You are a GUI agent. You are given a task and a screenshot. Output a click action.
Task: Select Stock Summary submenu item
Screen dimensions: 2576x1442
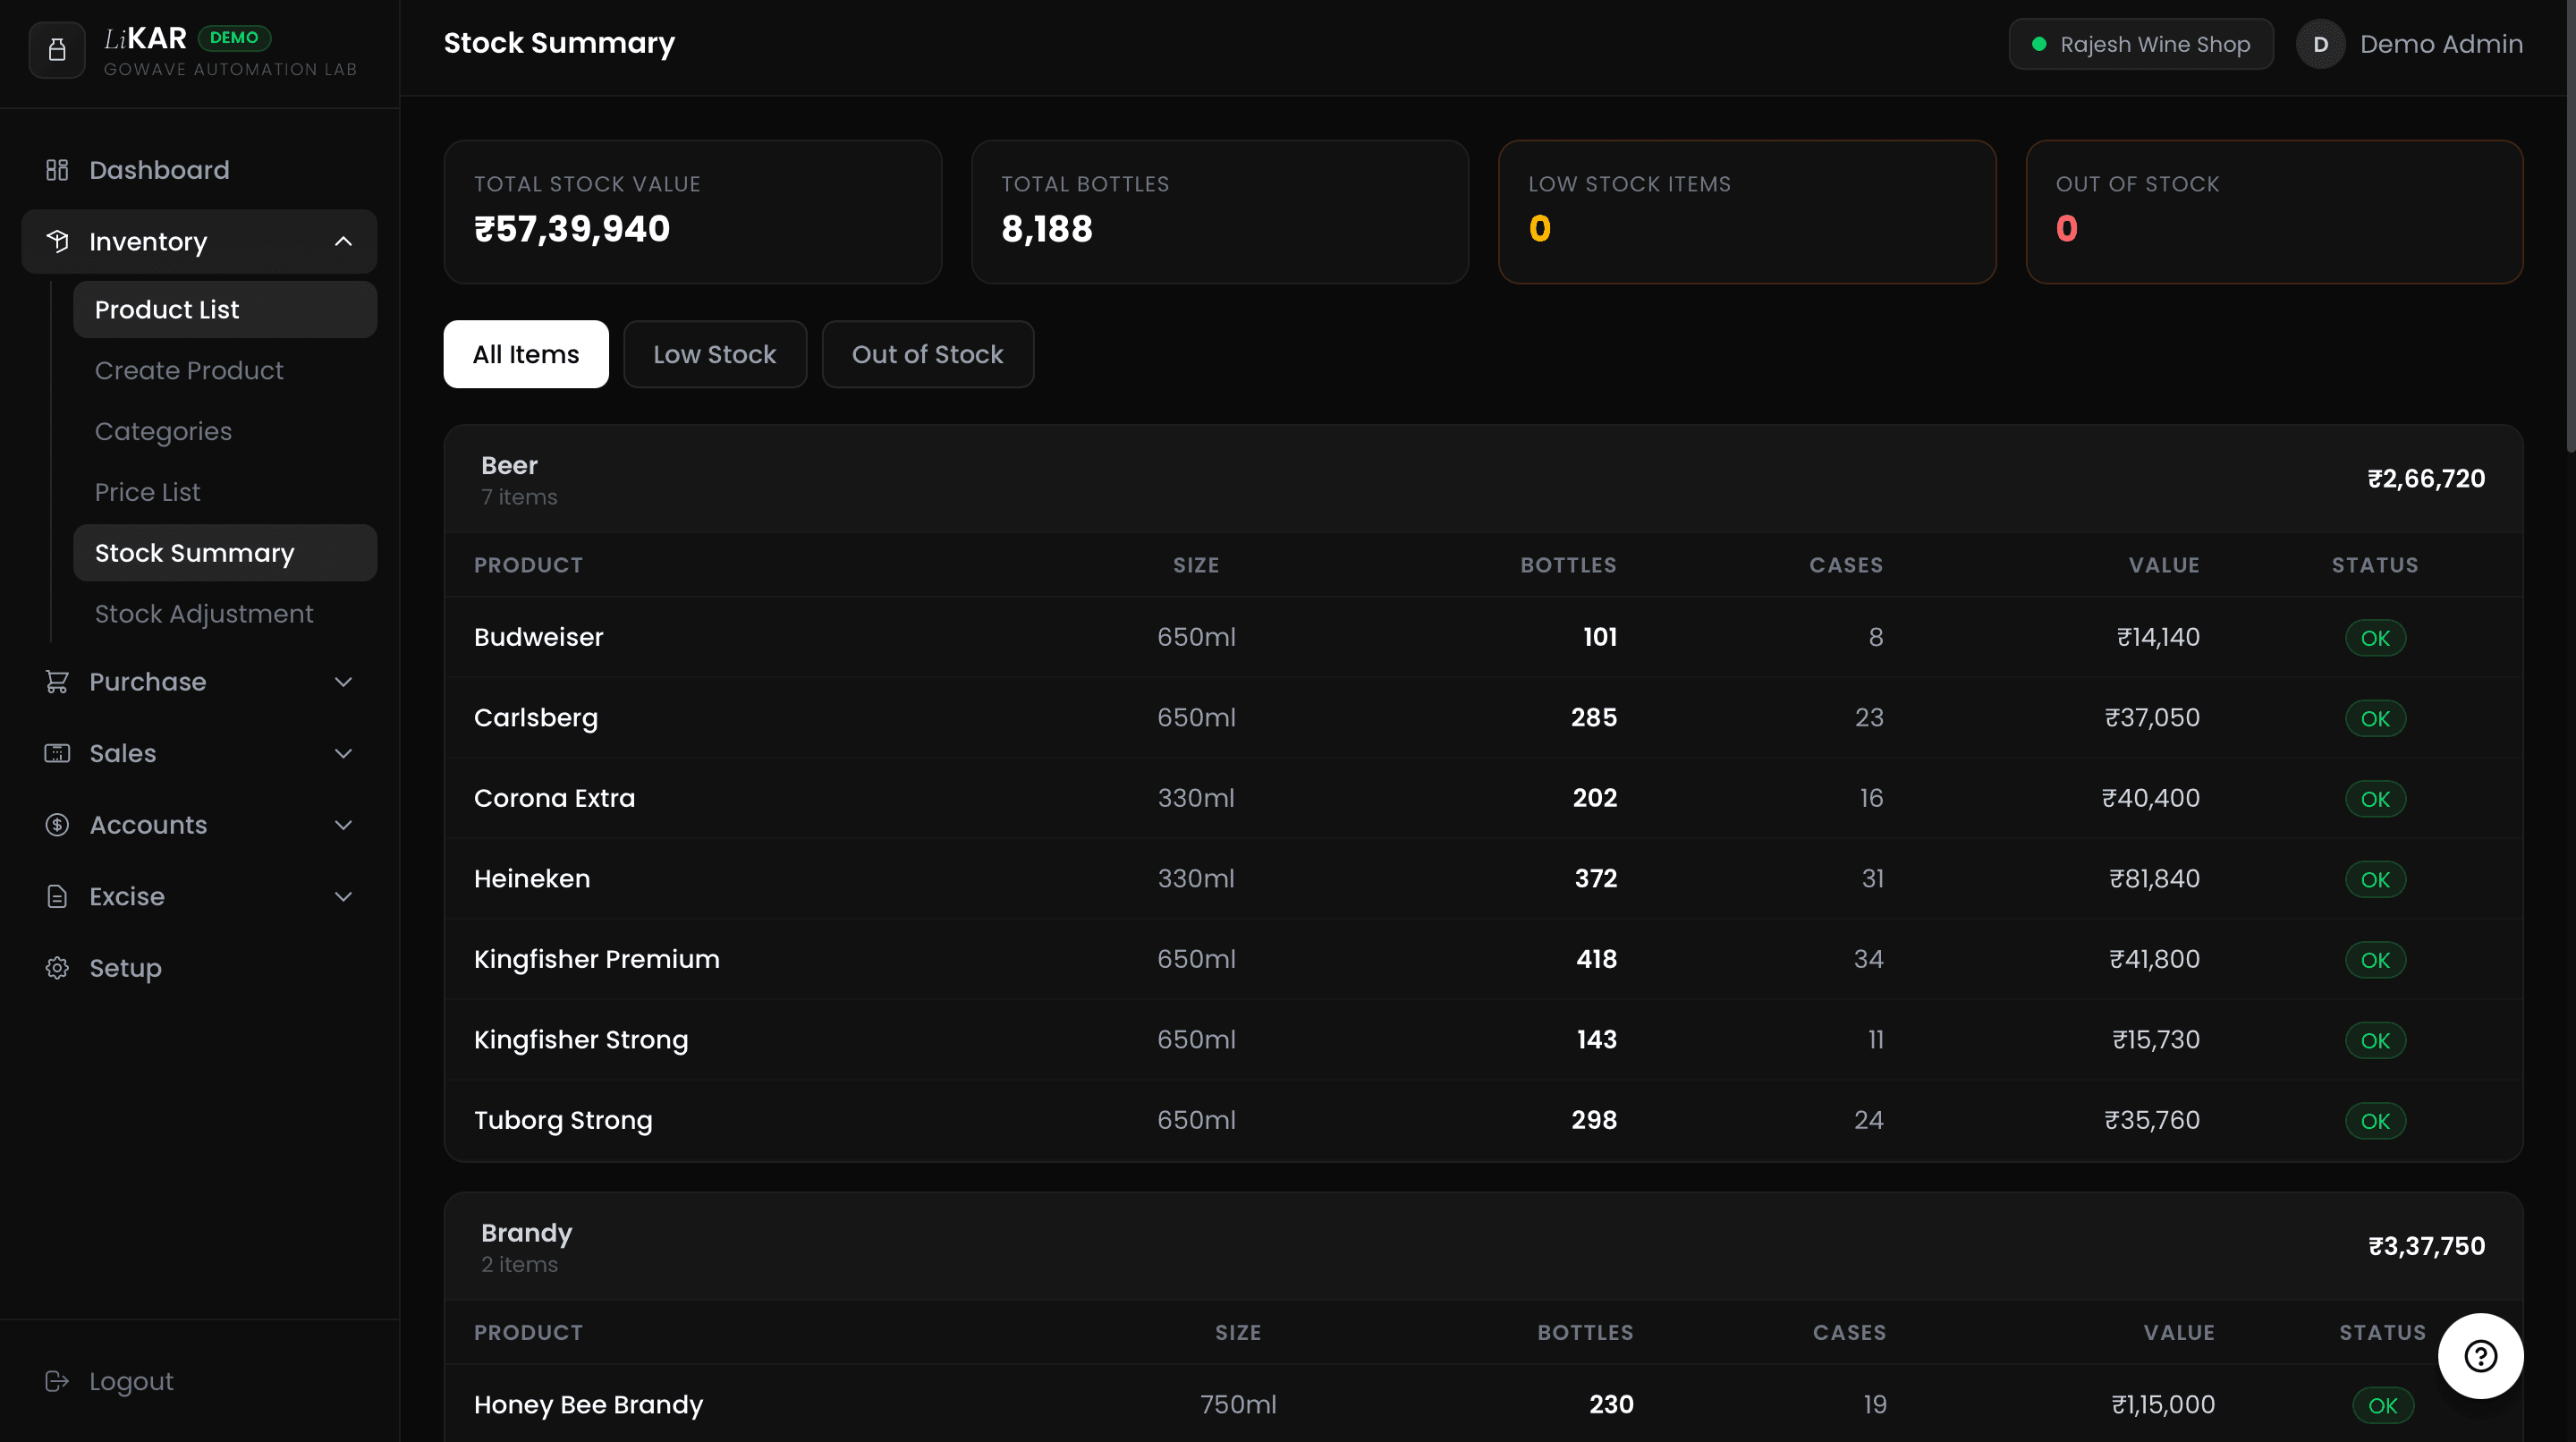(x=225, y=553)
